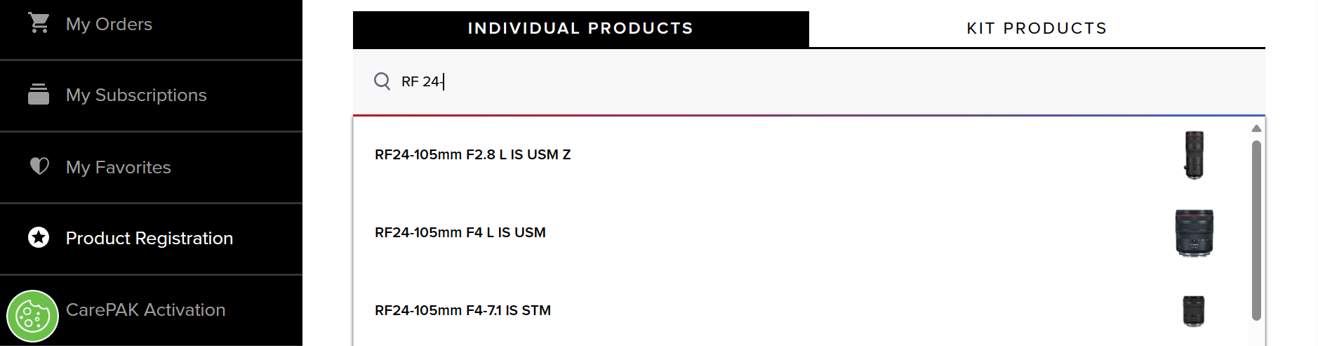The height and width of the screenshot is (346, 1318).
Task: Click the My Favorites heart icon
Action: [39, 166]
